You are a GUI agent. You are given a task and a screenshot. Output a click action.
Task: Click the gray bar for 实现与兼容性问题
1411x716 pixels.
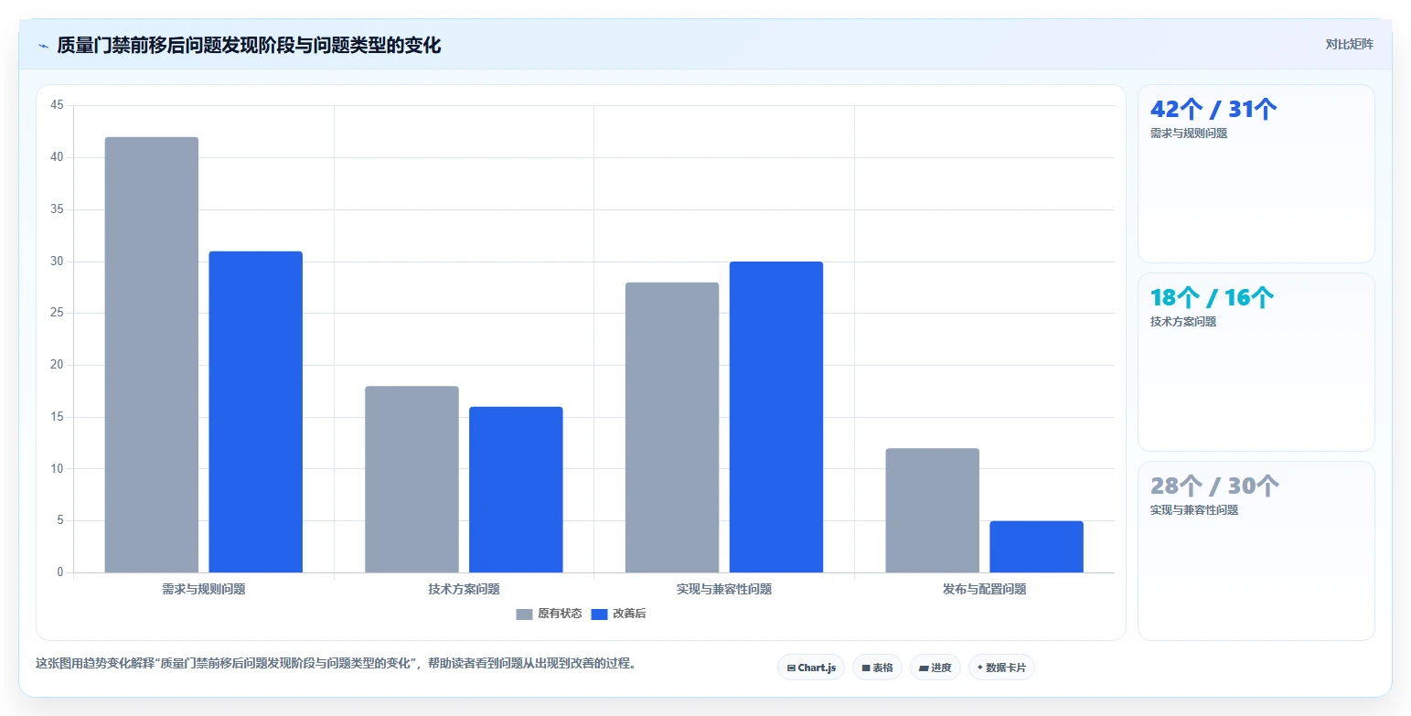672,427
